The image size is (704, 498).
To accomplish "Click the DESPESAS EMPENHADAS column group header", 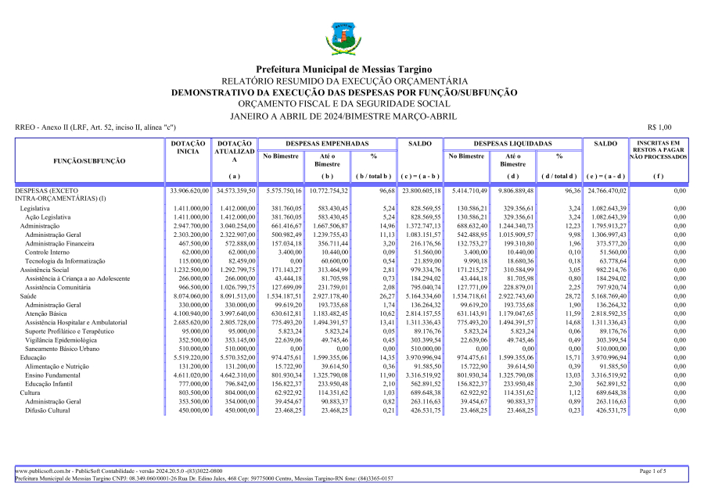I will pos(326,145).
